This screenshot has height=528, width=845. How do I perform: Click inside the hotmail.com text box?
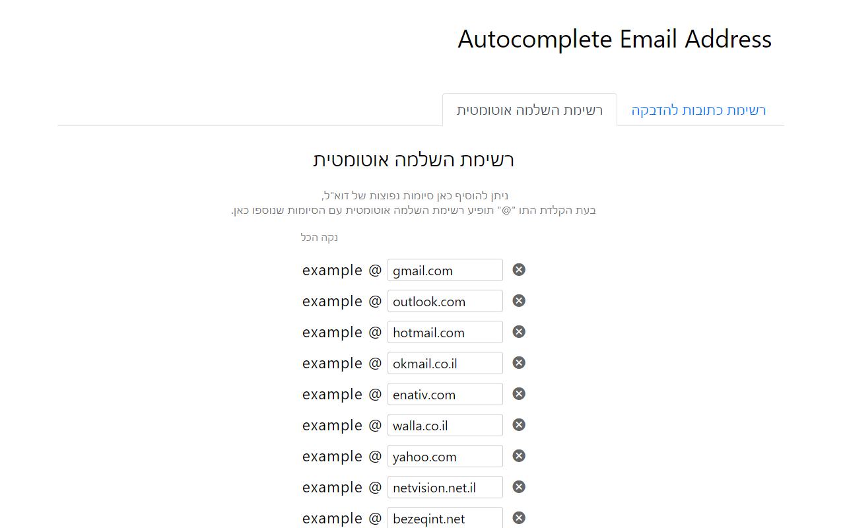tap(444, 332)
